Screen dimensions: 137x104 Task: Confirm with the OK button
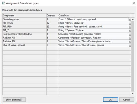tap(110, 100)
